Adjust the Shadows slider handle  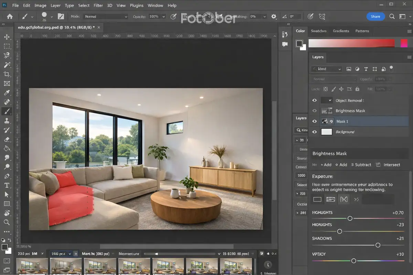click(x=378, y=245)
